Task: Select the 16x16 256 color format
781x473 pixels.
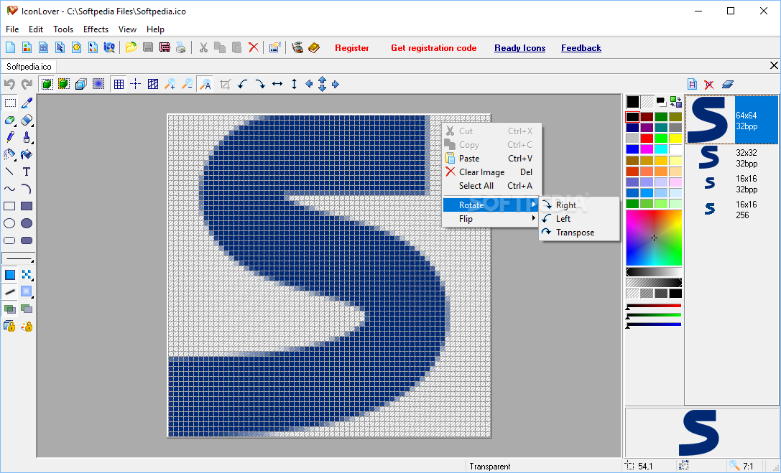Action: (x=731, y=210)
